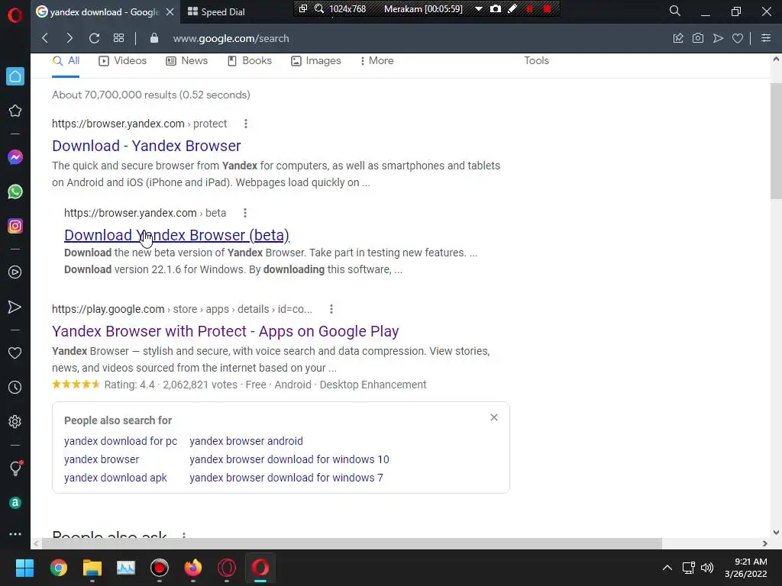The width and height of the screenshot is (782, 586).
Task: Open WhatsApp in Opera sidebar
Action: (x=15, y=192)
